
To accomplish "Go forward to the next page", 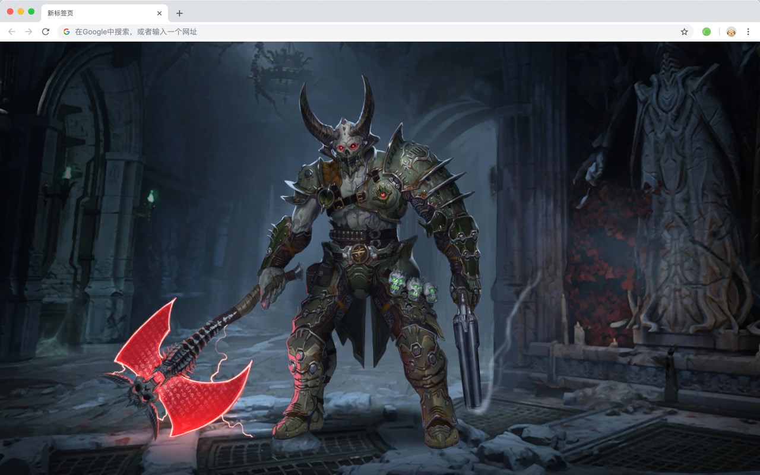I will pos(28,31).
